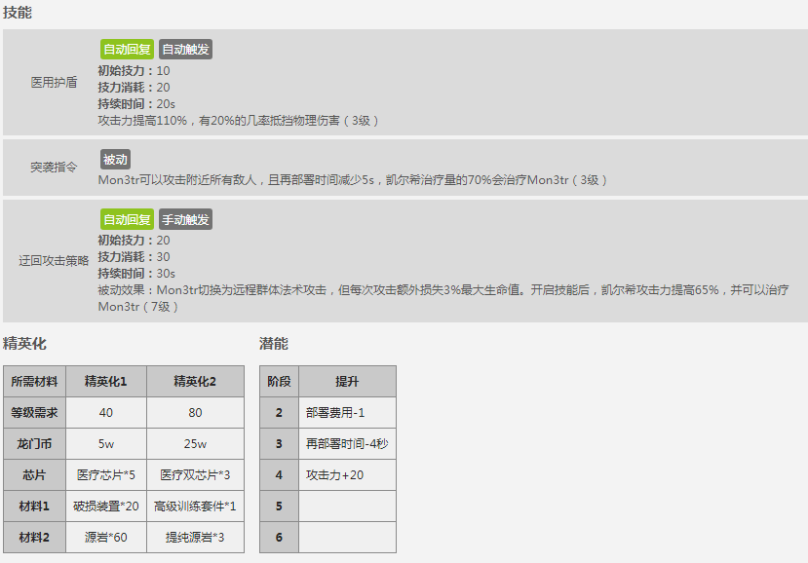
Task: Click the green 自动回复 tag for 迂回攻击策略
Action: (x=128, y=219)
